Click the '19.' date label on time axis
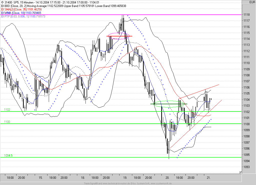This screenshot has height=185, width=256. tap(125, 178)
